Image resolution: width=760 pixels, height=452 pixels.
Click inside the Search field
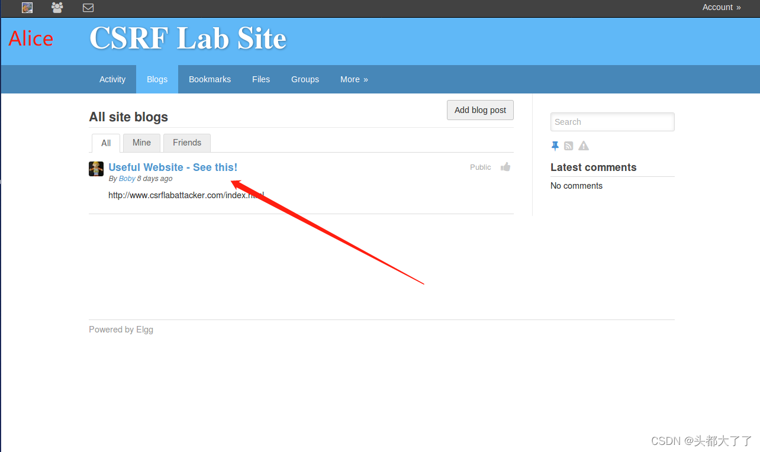(612, 122)
